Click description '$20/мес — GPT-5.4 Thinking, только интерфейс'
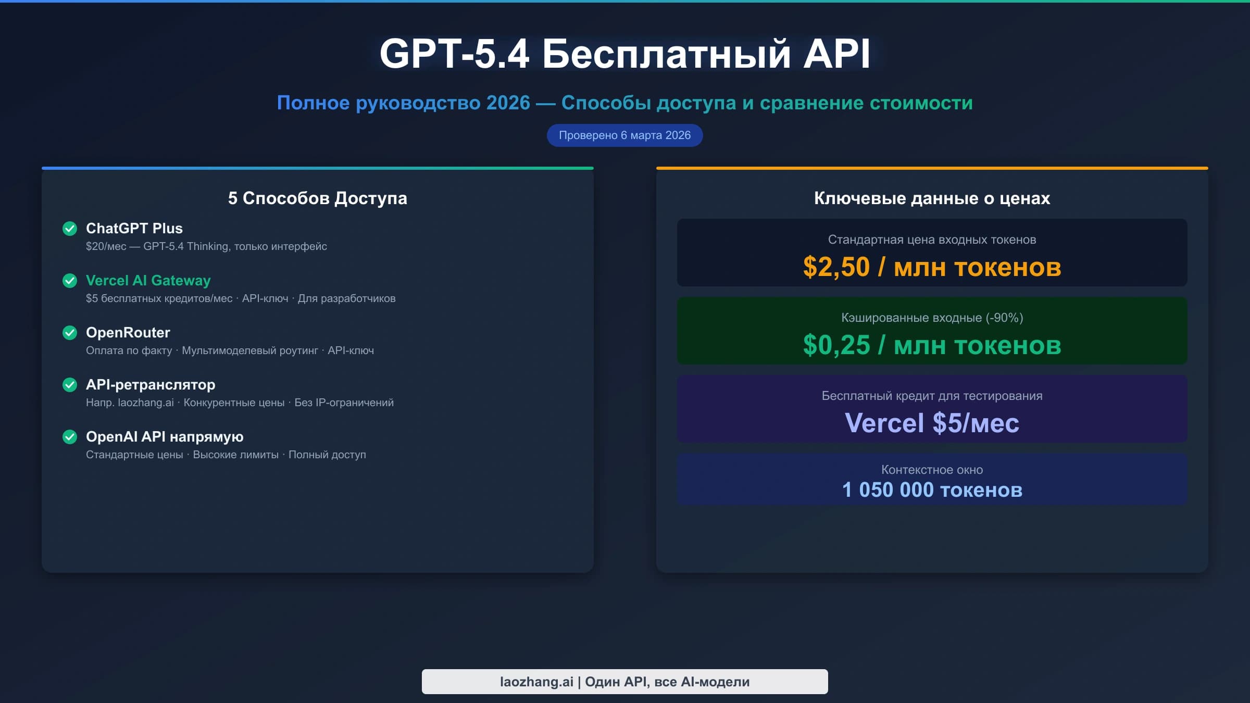Image resolution: width=1250 pixels, height=703 pixels. (206, 246)
